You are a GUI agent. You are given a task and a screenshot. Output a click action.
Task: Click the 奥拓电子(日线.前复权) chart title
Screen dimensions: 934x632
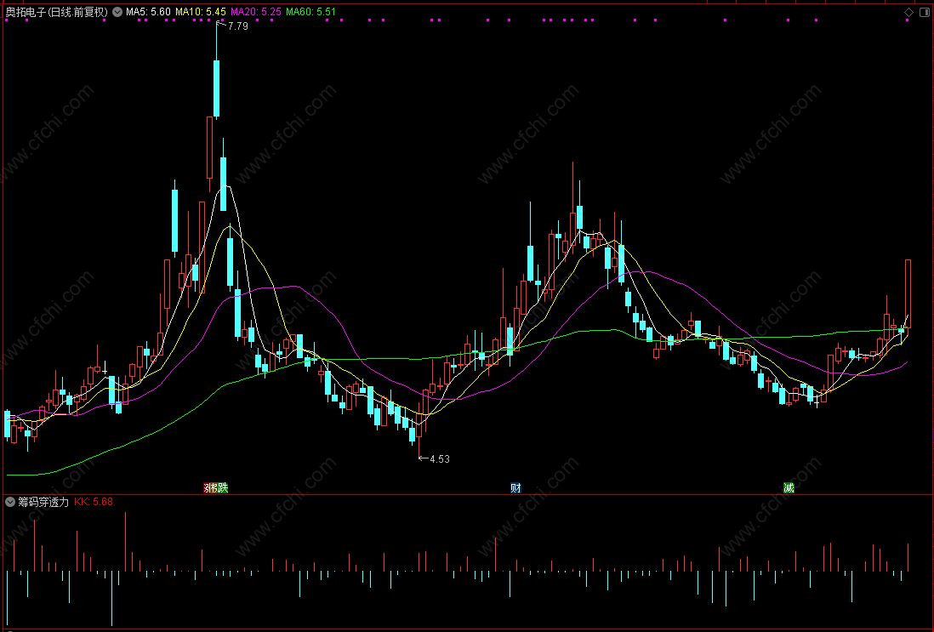pos(57,12)
